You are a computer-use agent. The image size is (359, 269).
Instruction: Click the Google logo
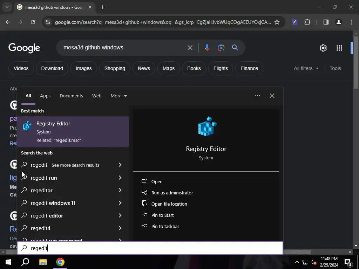click(24, 48)
